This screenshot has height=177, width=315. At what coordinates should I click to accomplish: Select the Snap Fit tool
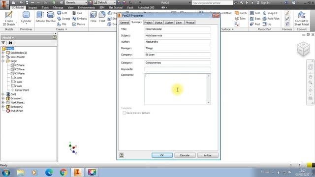pos(270,13)
